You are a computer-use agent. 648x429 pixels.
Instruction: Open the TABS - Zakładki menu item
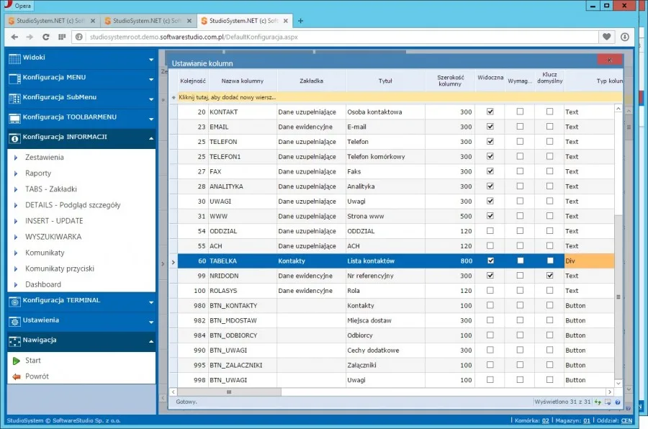pyautogui.click(x=51, y=189)
